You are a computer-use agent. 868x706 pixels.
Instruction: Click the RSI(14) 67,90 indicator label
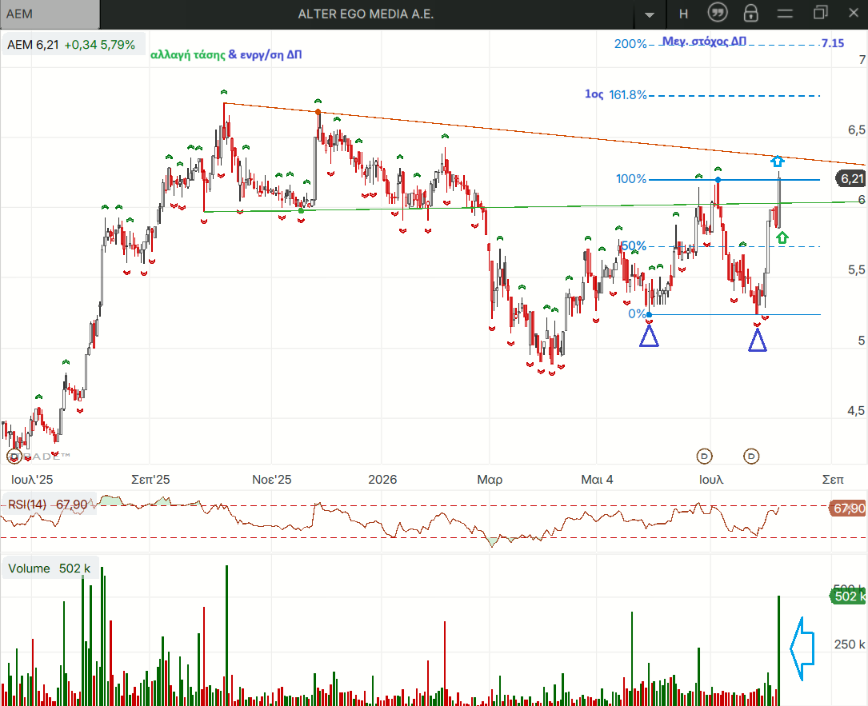48,505
